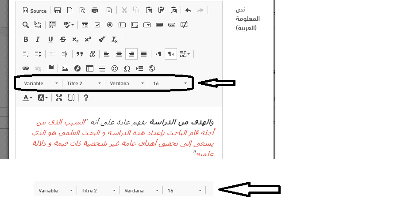This screenshot has height=218, width=405.
Task: Click the Copy icon
Action: click(136, 10)
